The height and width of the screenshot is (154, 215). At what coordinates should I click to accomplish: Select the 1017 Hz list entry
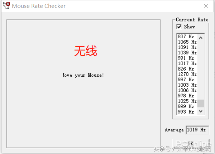coord(187,63)
